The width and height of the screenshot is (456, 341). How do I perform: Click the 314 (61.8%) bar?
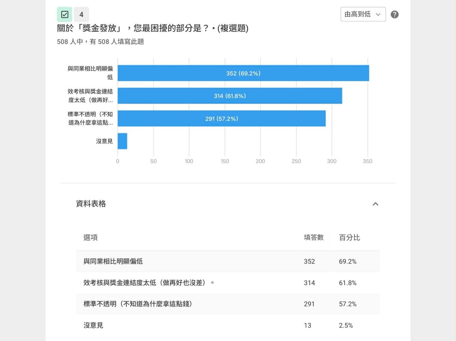click(230, 96)
